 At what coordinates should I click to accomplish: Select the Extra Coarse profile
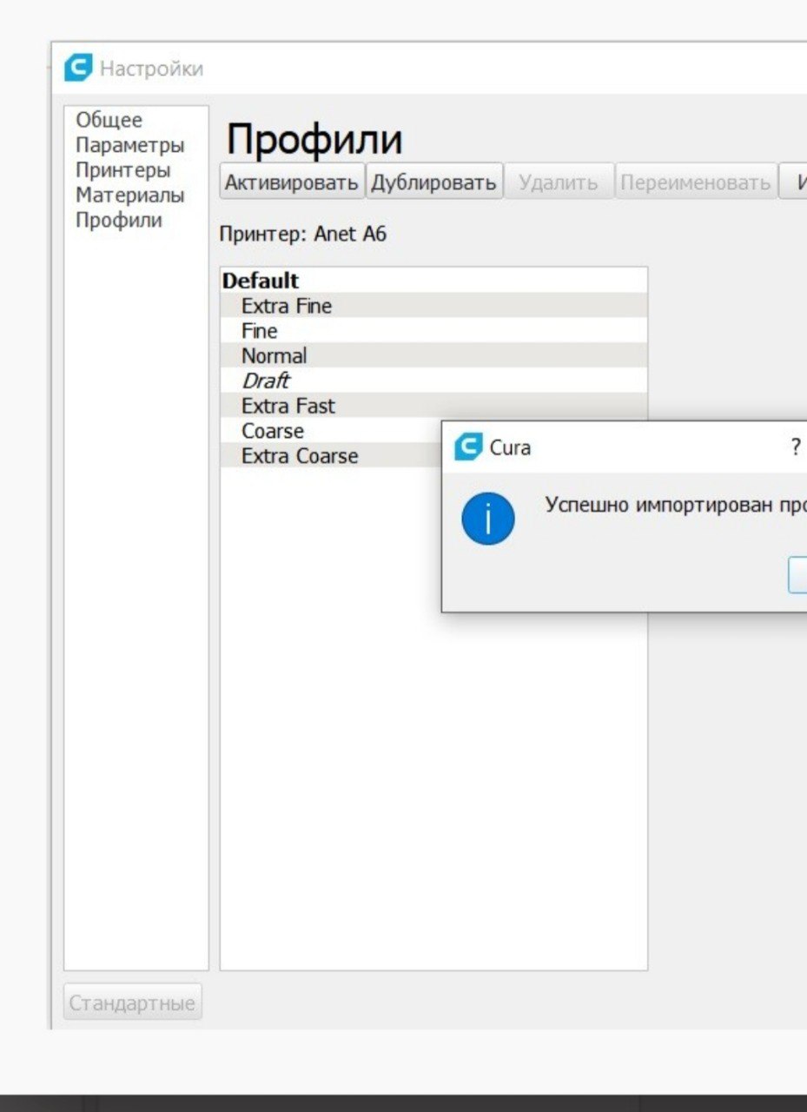pyautogui.click(x=331, y=456)
